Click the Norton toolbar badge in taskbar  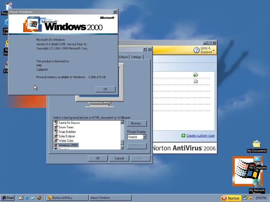coord(231,198)
